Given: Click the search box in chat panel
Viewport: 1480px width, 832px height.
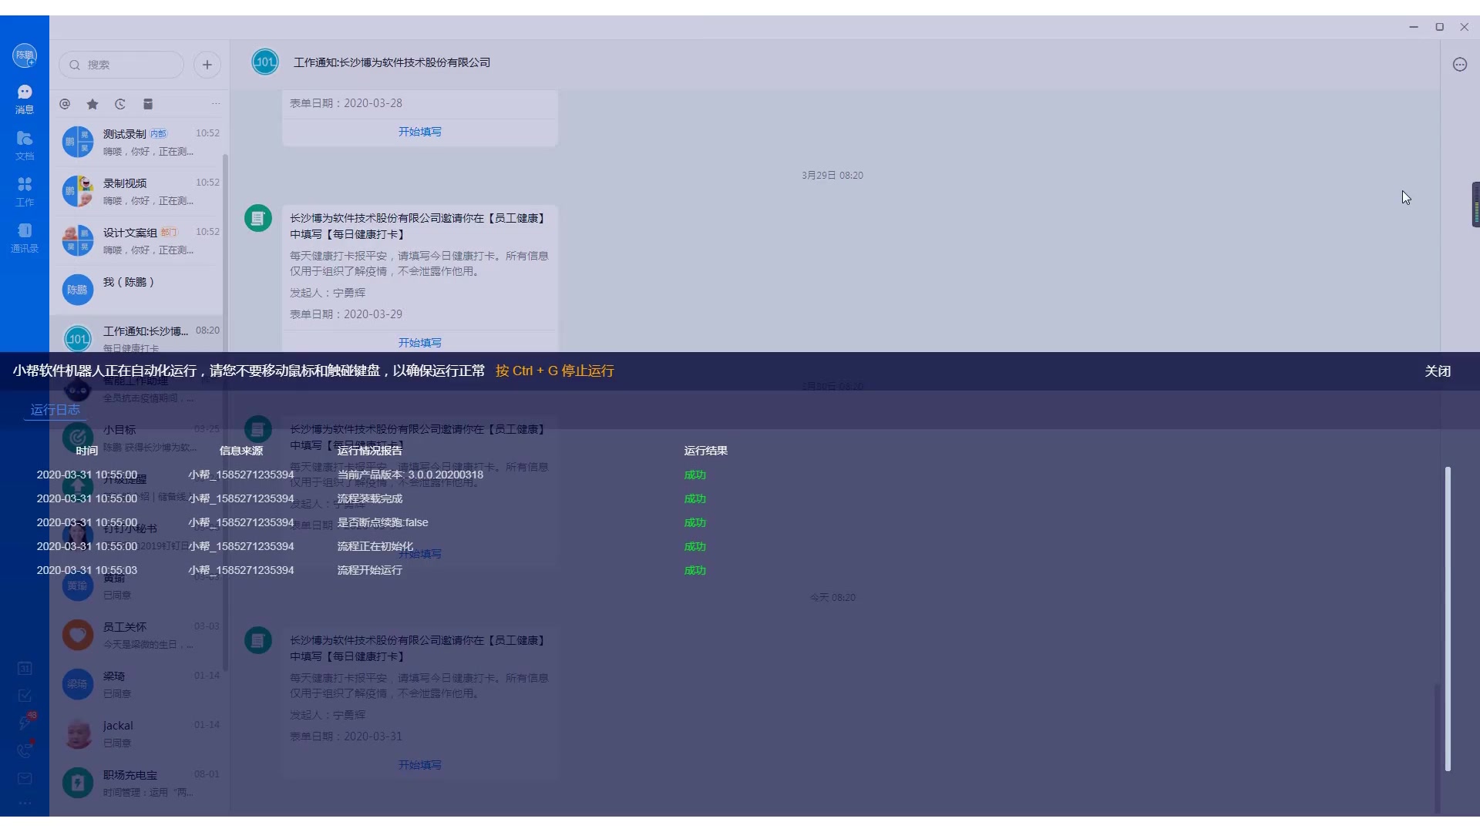Looking at the screenshot, I should (122, 65).
